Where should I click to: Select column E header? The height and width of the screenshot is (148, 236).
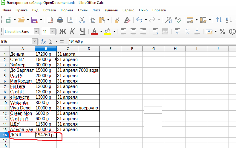point(110,49)
